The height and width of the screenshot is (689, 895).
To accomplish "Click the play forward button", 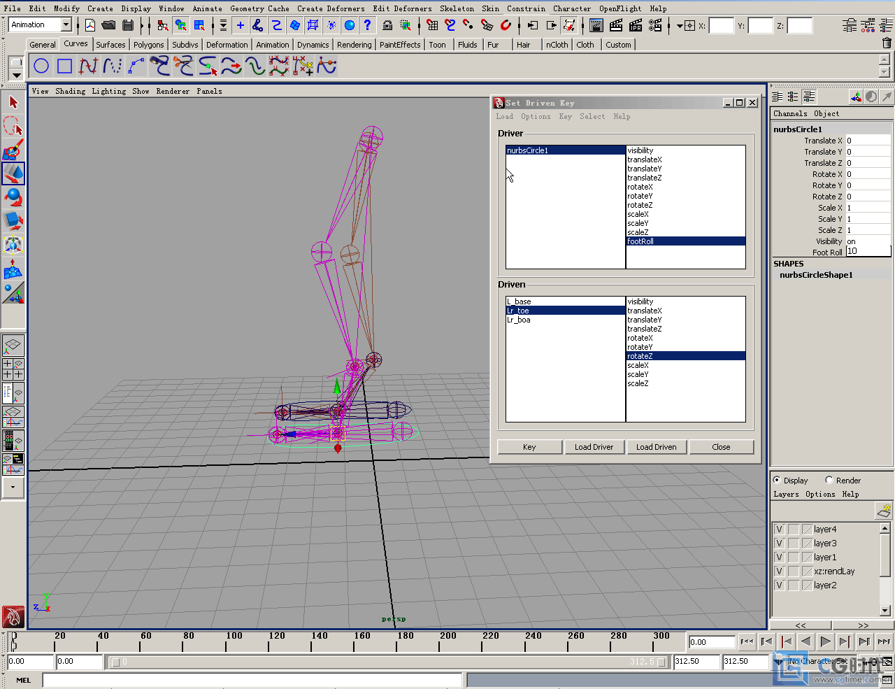I will coord(826,641).
